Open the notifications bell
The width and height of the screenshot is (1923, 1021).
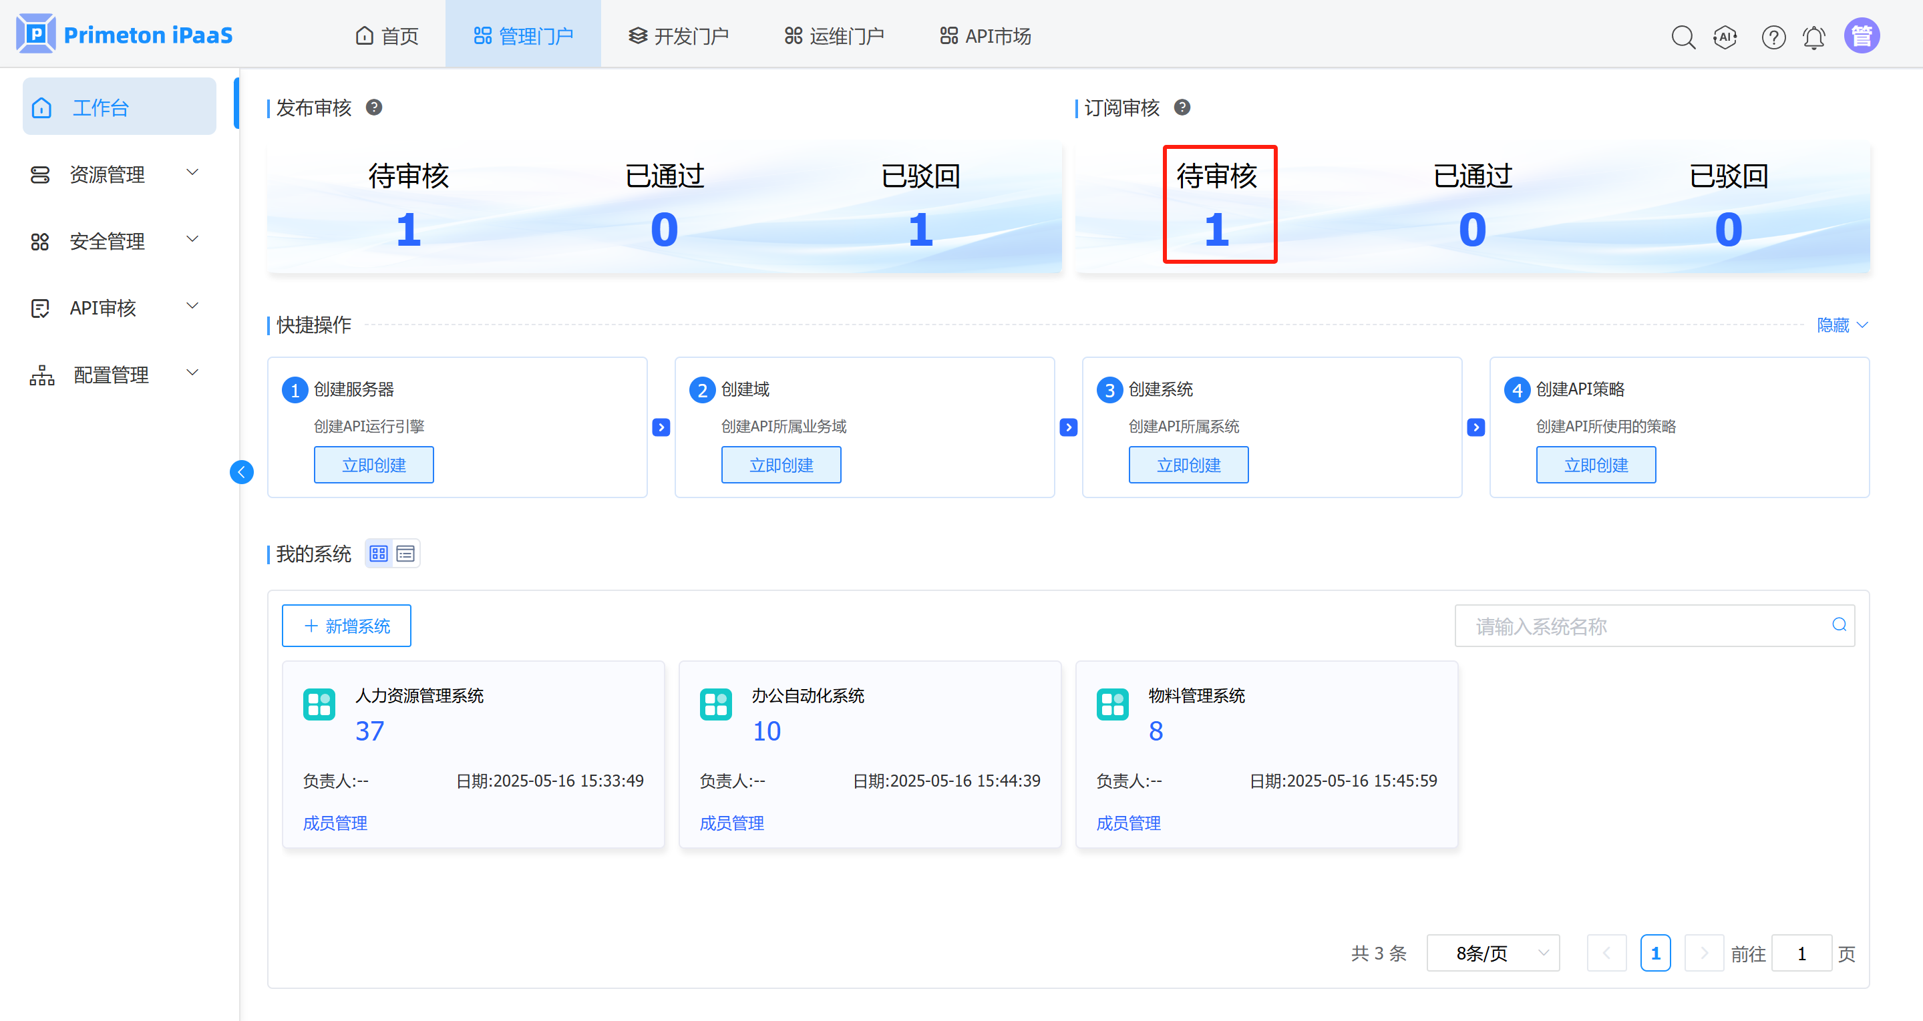click(x=1814, y=37)
